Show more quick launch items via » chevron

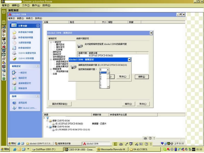[x=28, y=149]
